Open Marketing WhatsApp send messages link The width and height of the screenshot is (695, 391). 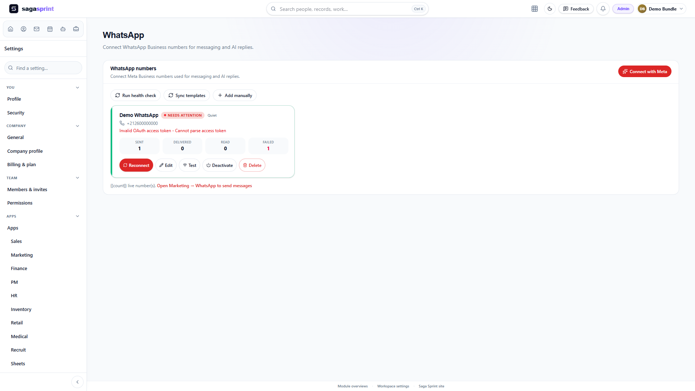point(204,186)
